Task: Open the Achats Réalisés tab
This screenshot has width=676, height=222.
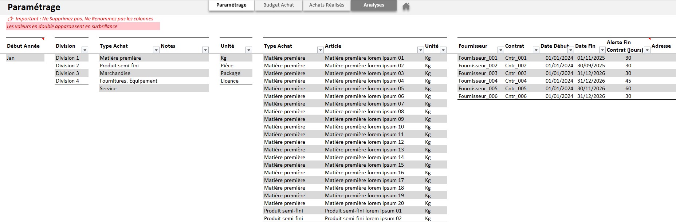Action: [x=326, y=5]
